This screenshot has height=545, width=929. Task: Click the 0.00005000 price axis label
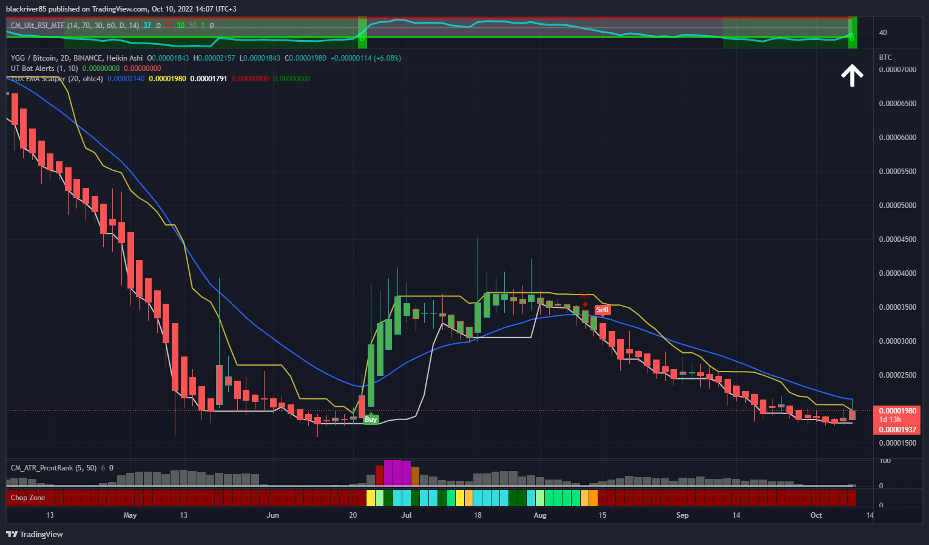tap(897, 206)
